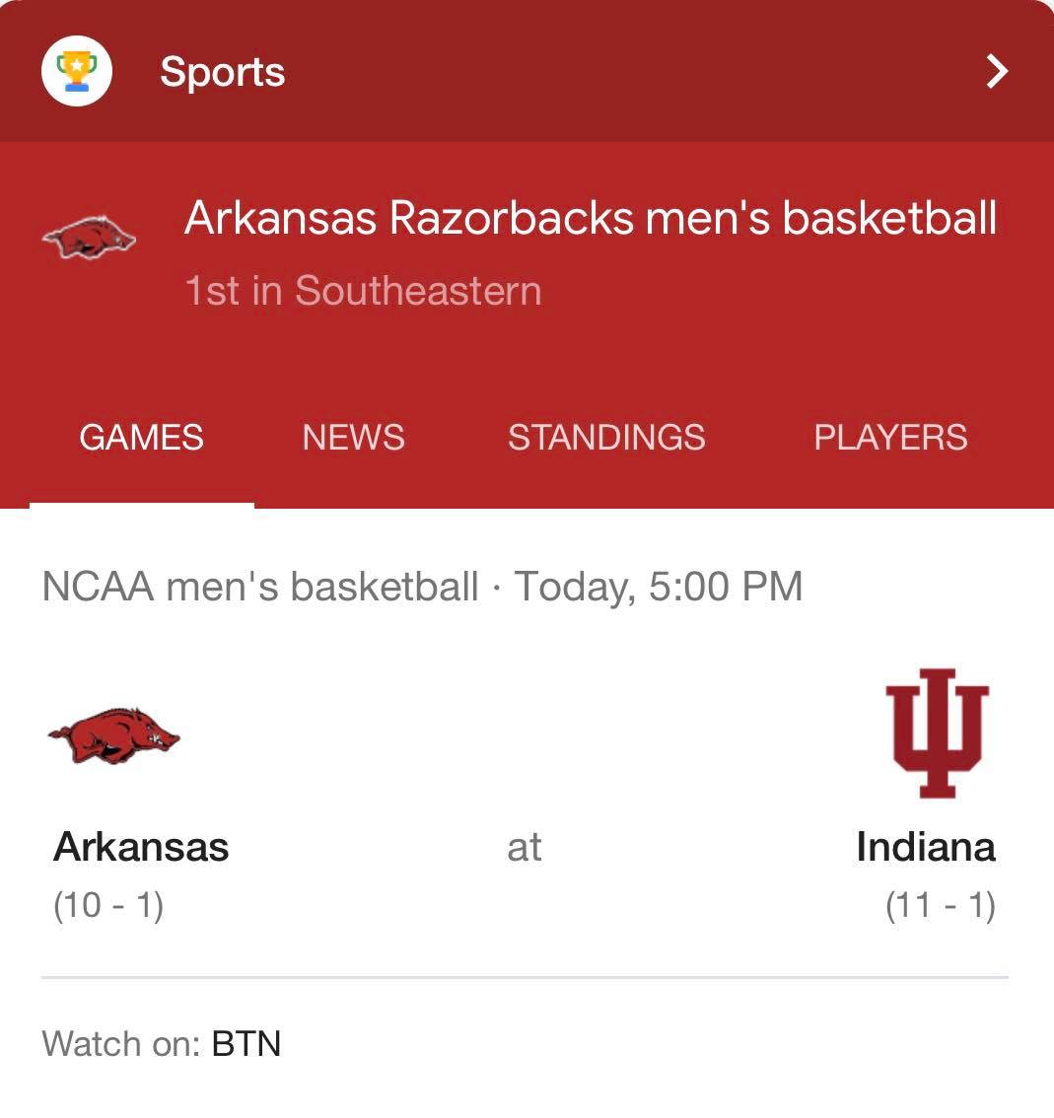
Task: Open the Sports chevron arrow
Action: [996, 71]
